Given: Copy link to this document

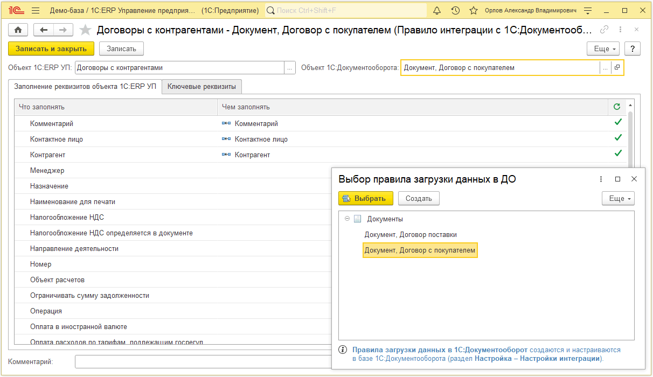Looking at the screenshot, I should (x=605, y=30).
